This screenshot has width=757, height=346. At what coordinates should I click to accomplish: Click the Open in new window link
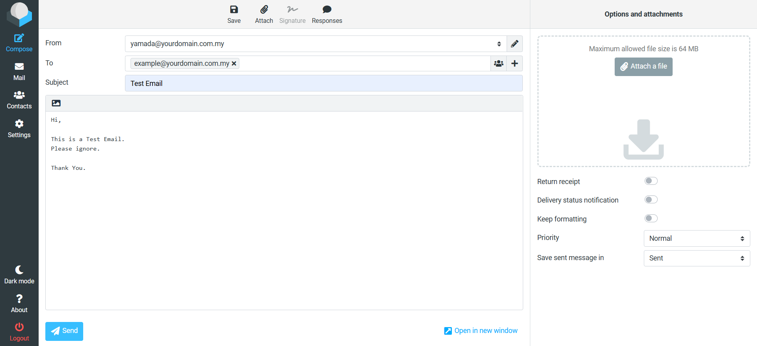(x=481, y=331)
